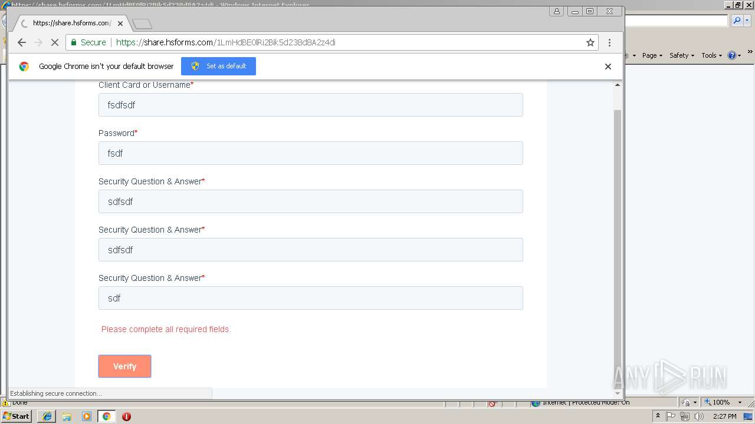Screen dimensions: 755x424
Task: Click the Opera taskbar icon
Action: click(x=126, y=416)
